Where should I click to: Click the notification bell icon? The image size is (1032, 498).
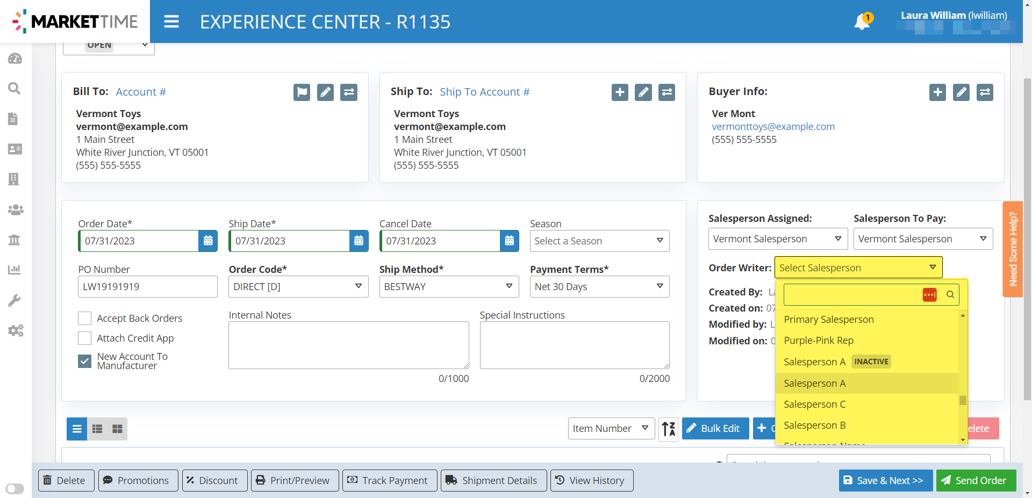coord(862,22)
